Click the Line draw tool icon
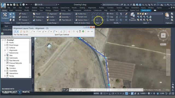Image resolution: width=175 pixels, height=98 pixels. [x=92, y=14]
